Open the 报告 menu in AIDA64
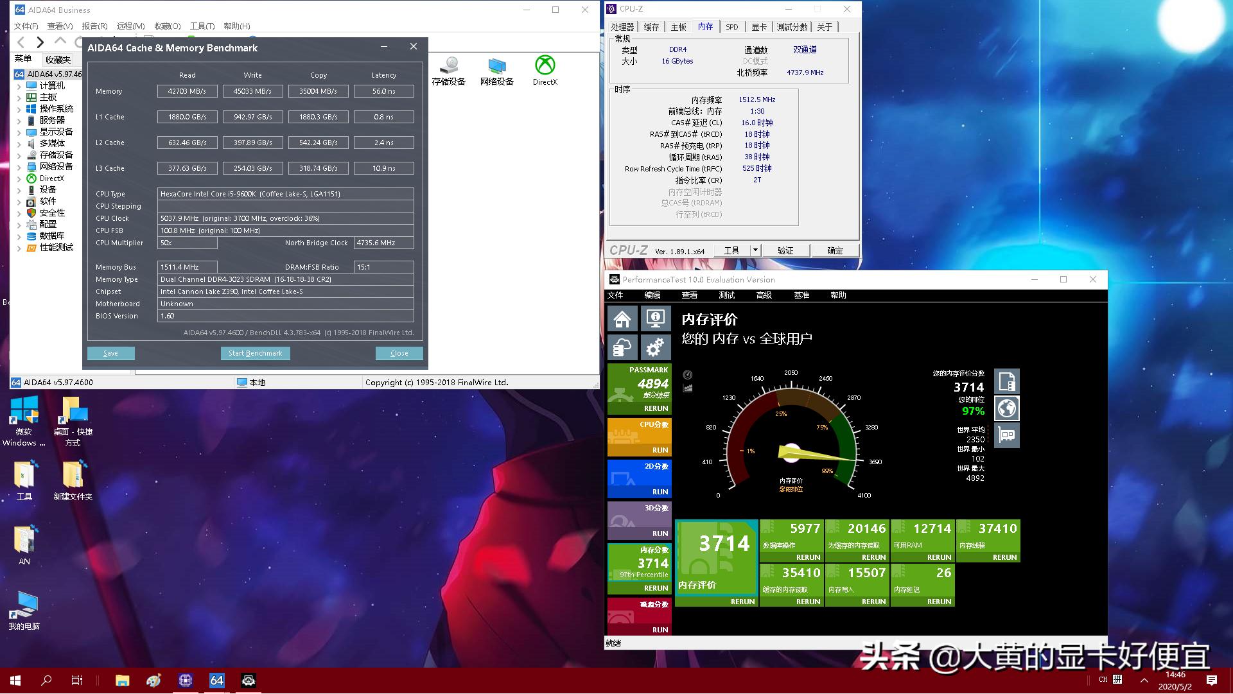 click(x=95, y=26)
